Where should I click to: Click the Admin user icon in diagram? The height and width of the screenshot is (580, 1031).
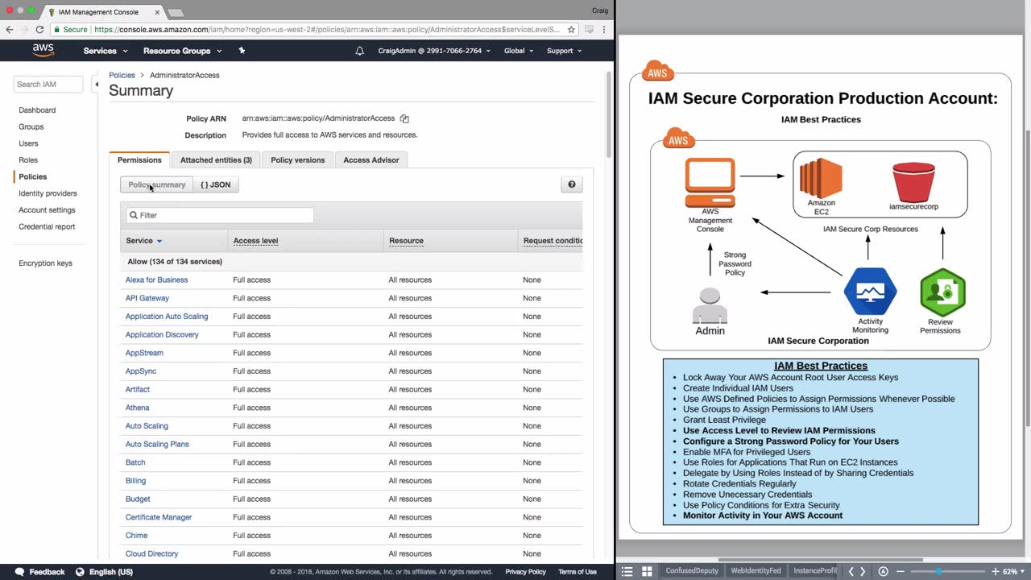tap(710, 305)
